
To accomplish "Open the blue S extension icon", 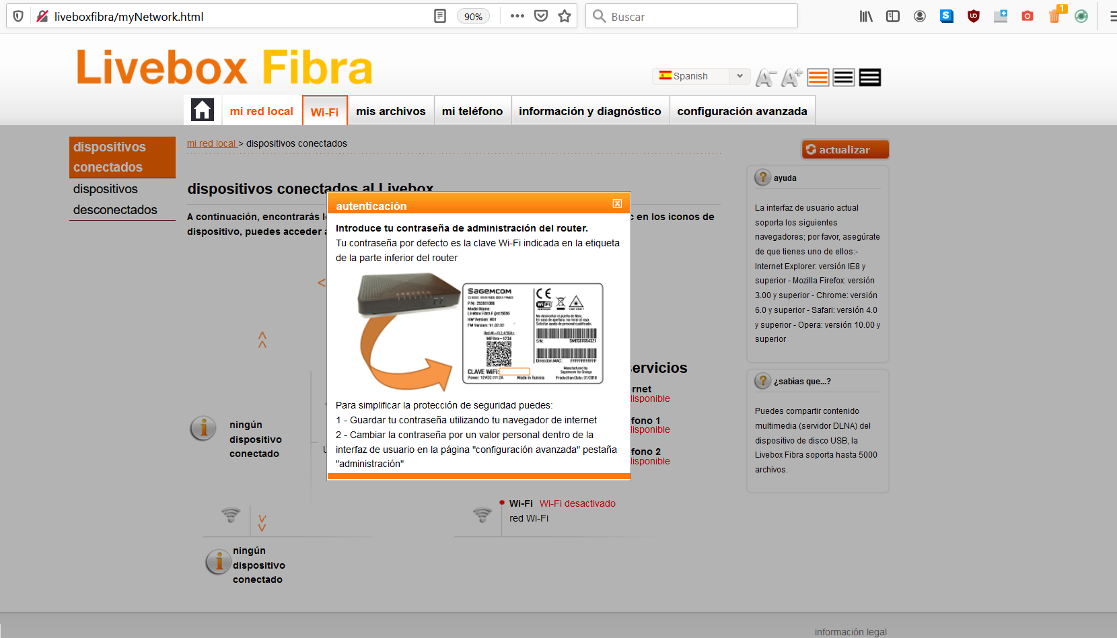I will click(947, 16).
